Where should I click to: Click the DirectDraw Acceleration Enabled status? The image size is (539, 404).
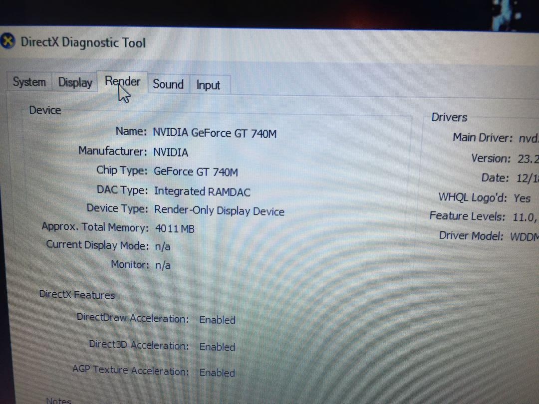click(217, 320)
